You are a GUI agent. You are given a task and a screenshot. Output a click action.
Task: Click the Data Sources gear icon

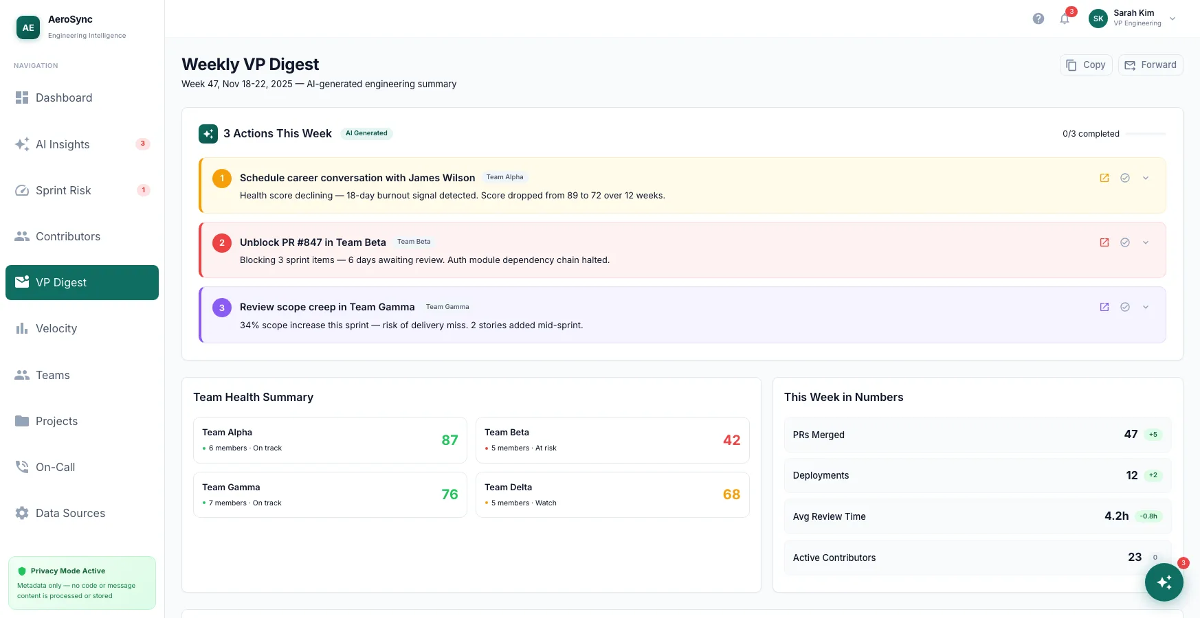[x=22, y=513]
